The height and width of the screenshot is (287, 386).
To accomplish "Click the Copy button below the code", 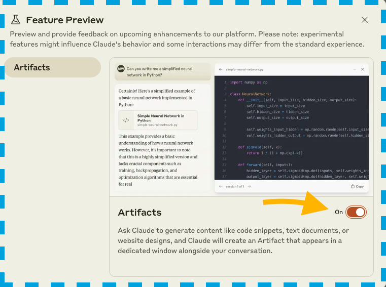I will (x=357, y=186).
